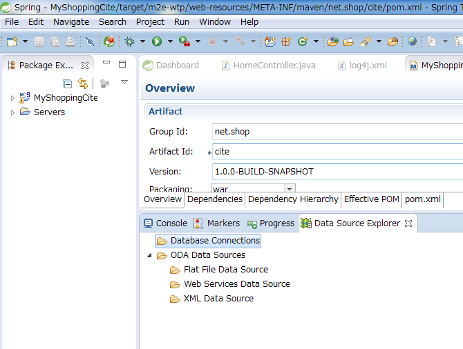This screenshot has width=463, height=349.
Task: Open the Markers view tab
Action: point(216,223)
